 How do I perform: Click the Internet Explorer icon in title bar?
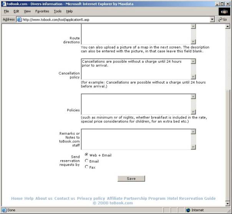pos(3,3)
